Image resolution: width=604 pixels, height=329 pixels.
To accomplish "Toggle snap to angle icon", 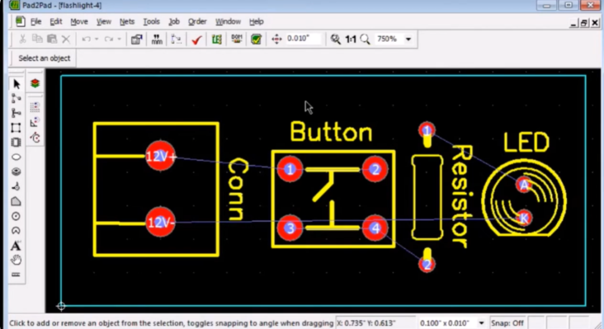I will [x=35, y=122].
